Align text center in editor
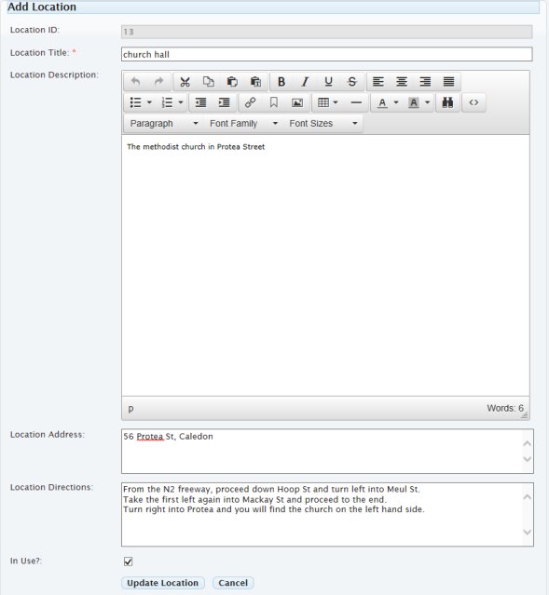 (402, 82)
